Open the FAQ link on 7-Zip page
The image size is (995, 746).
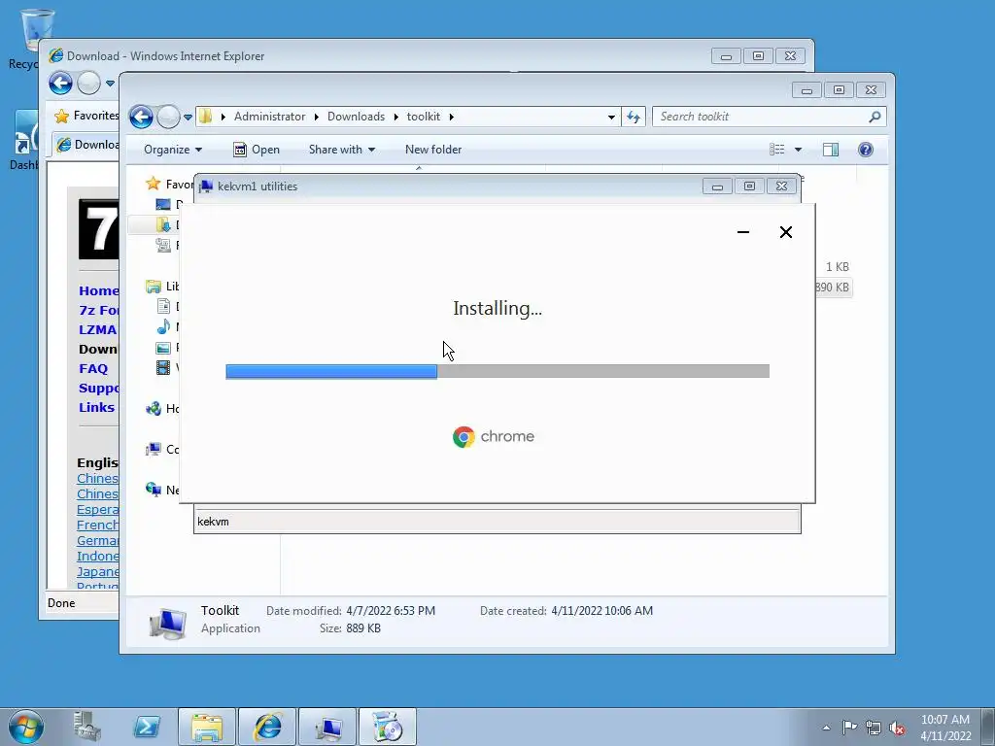point(93,368)
